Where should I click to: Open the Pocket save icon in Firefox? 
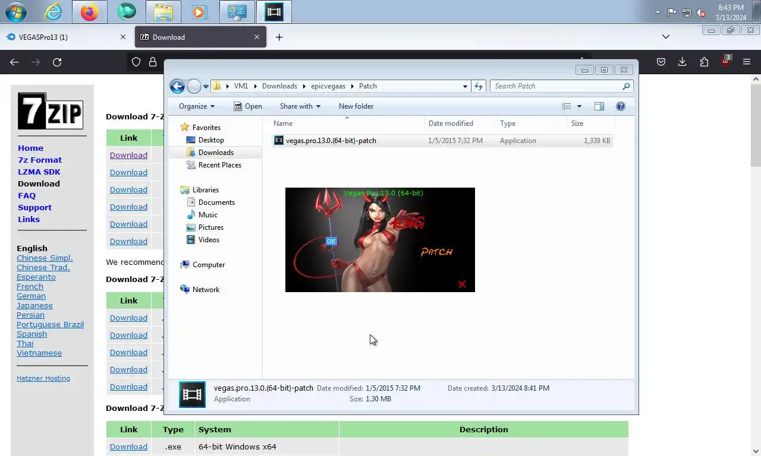click(x=661, y=62)
